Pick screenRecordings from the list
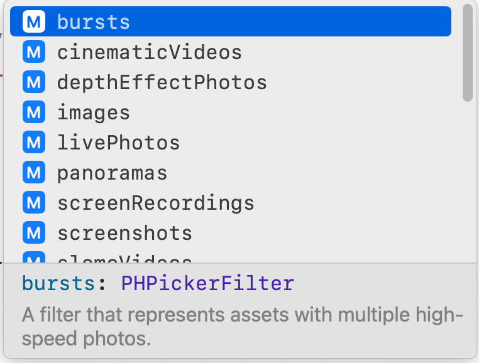The width and height of the screenshot is (479, 363). 156,203
